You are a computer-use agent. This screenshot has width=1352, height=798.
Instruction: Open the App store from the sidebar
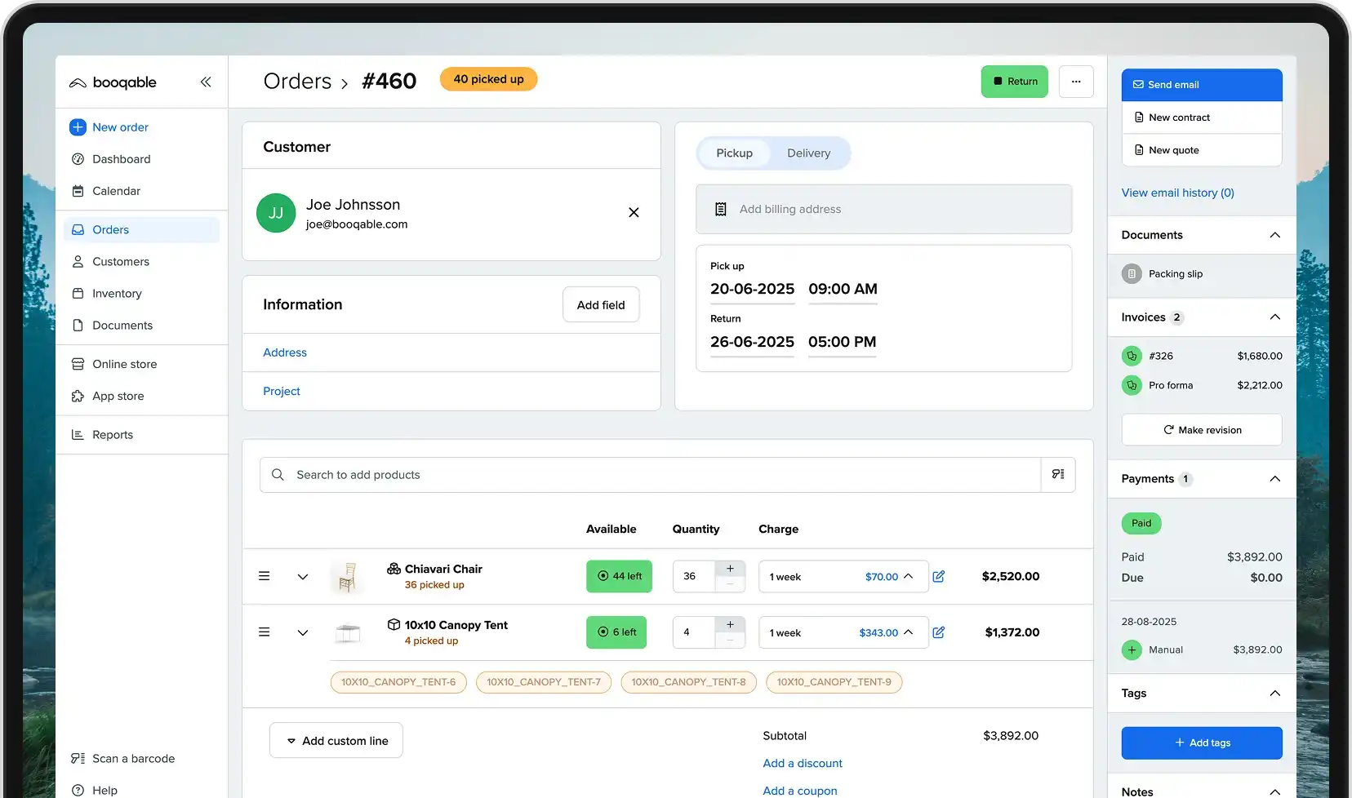[x=116, y=396]
